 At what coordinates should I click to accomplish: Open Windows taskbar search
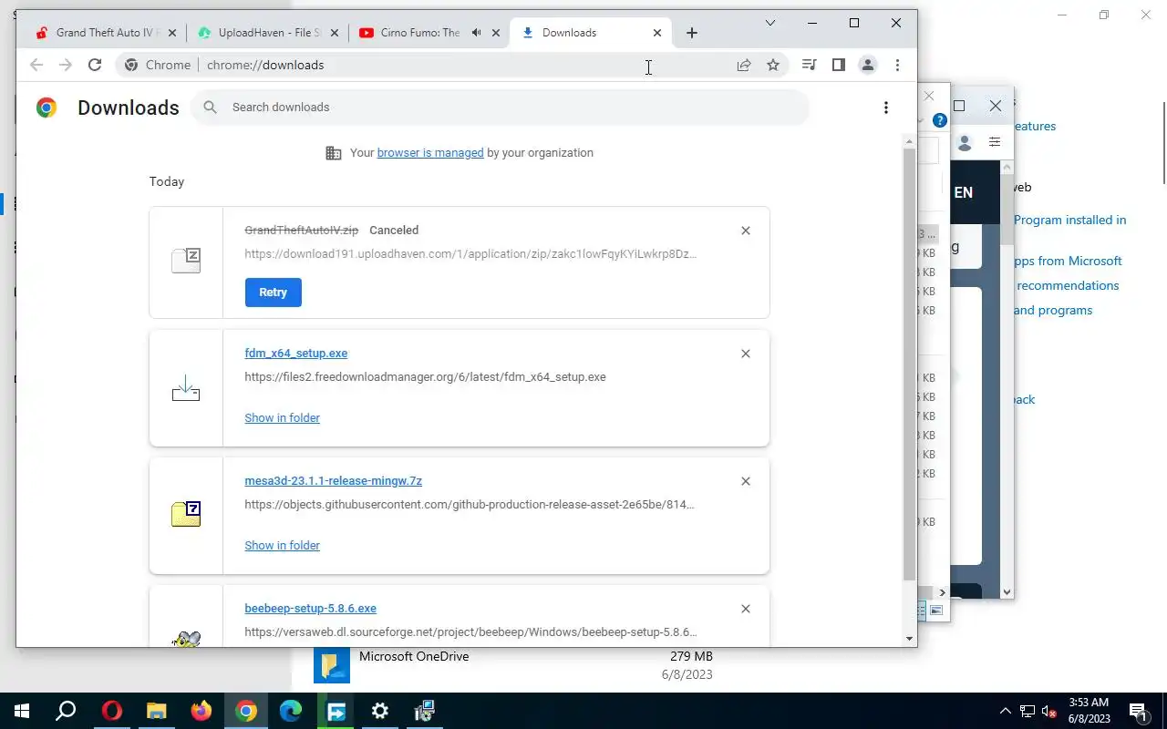pyautogui.click(x=66, y=711)
